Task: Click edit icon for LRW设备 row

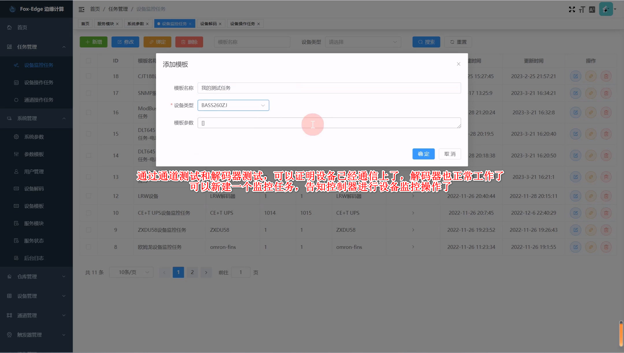Action: [575, 196]
